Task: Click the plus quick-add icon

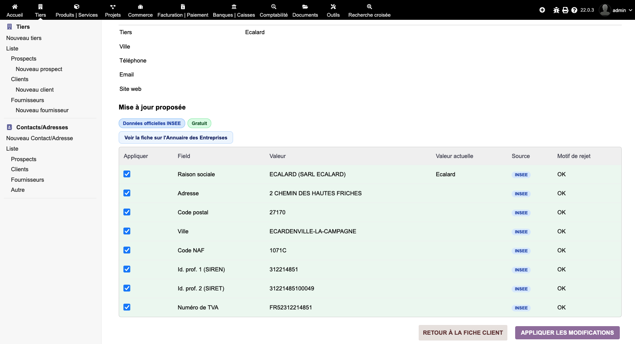Action: point(542,10)
